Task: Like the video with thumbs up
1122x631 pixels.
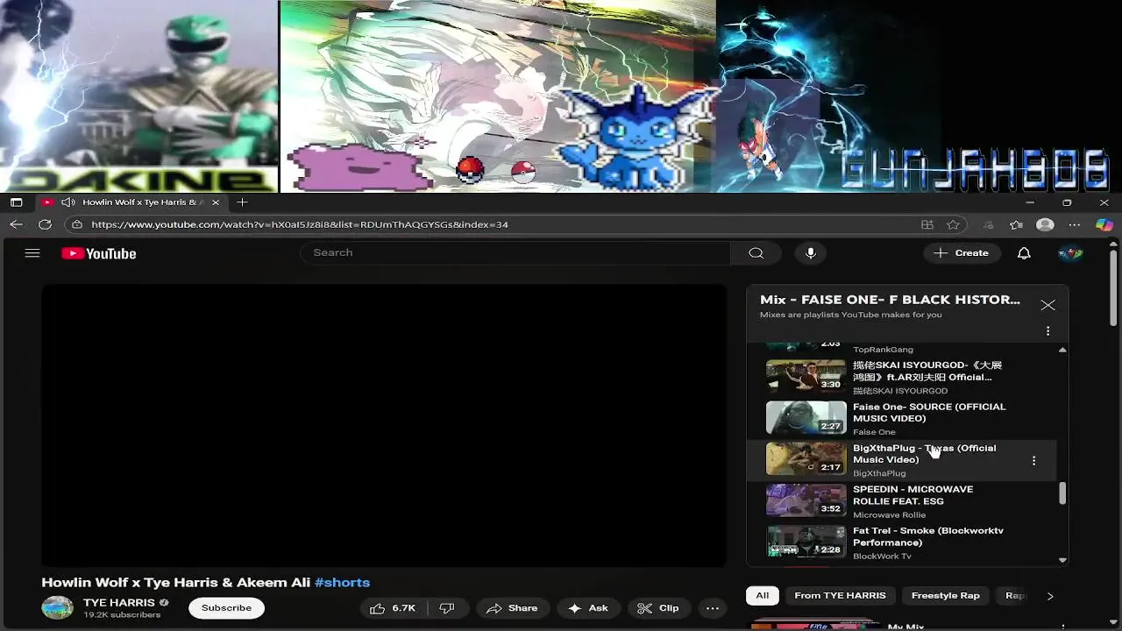Action: (393, 608)
